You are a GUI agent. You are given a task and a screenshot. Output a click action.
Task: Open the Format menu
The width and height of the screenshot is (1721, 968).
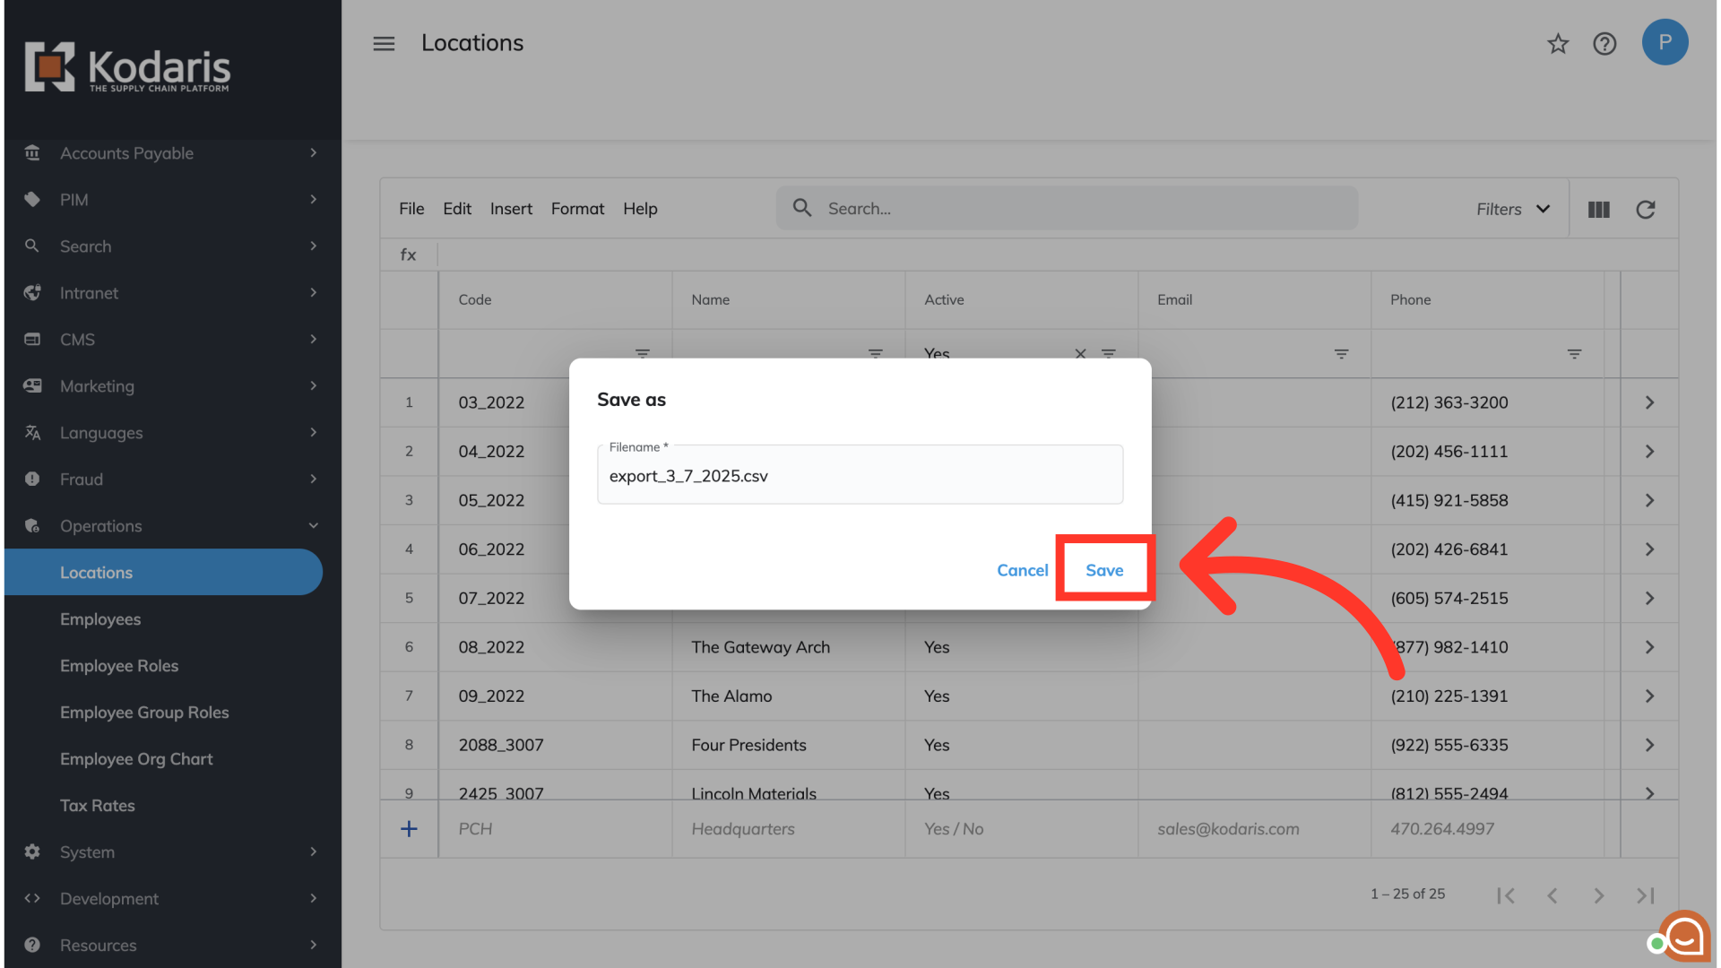click(x=577, y=209)
